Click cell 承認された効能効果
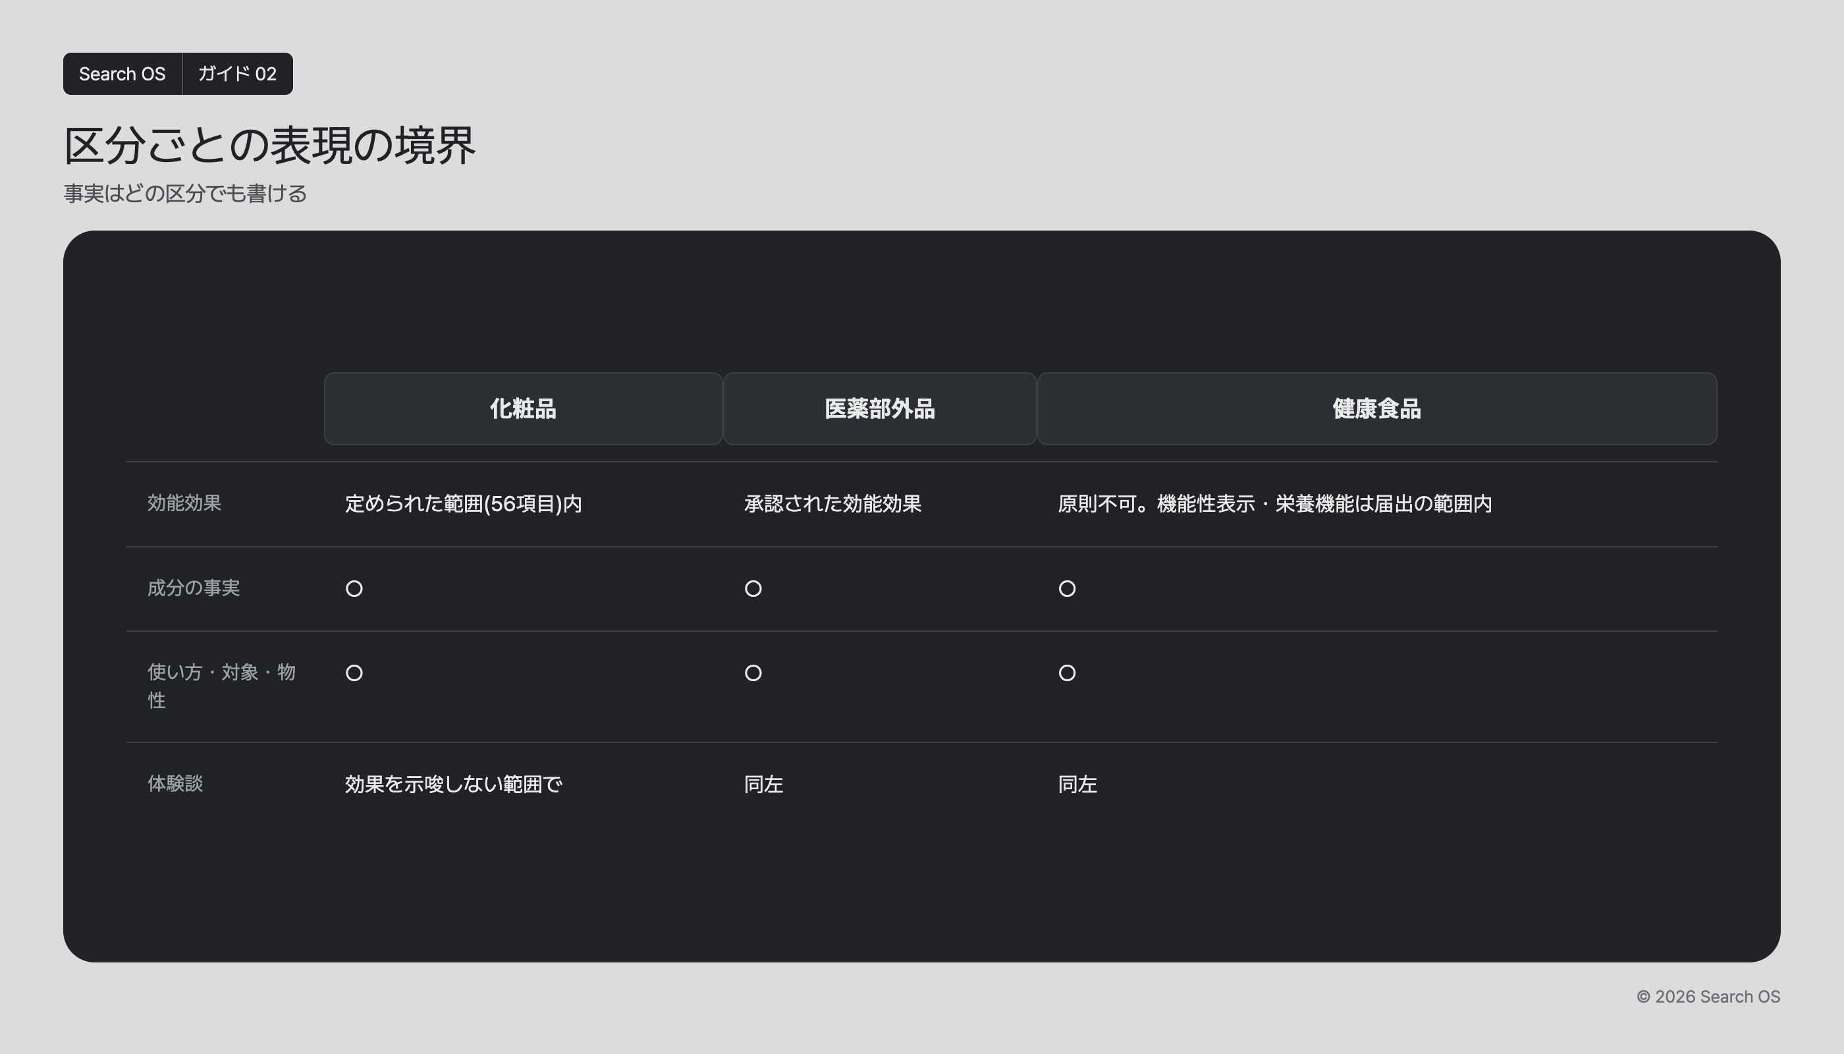Image resolution: width=1844 pixels, height=1054 pixels. tap(832, 504)
